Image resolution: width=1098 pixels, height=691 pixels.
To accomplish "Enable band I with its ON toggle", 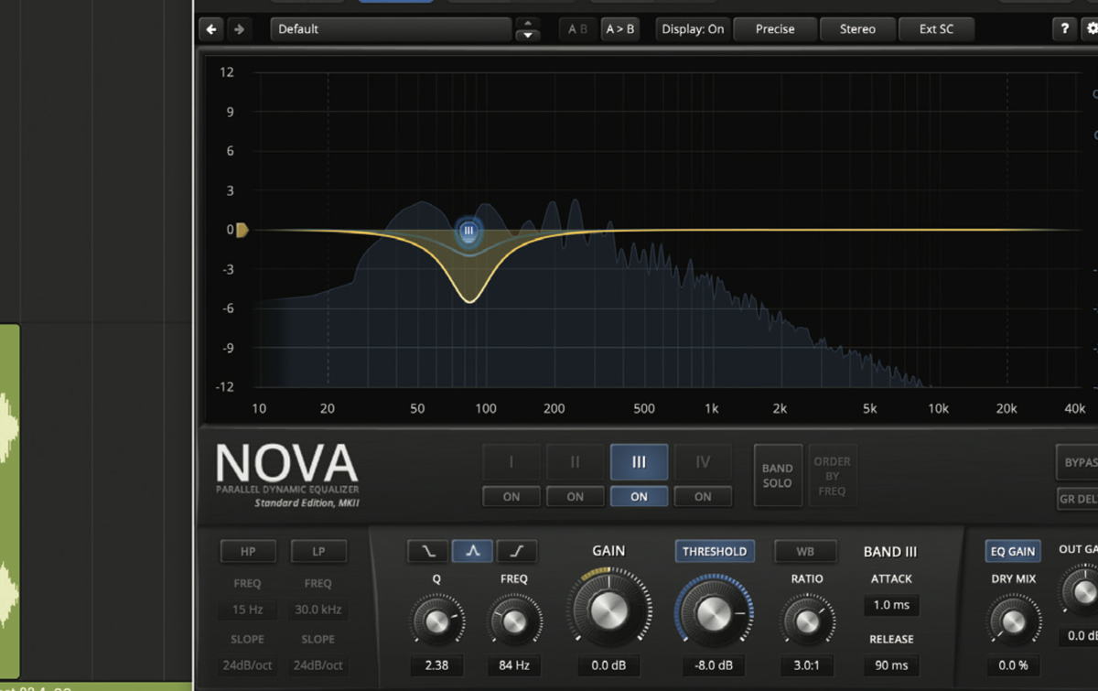I will (x=511, y=496).
